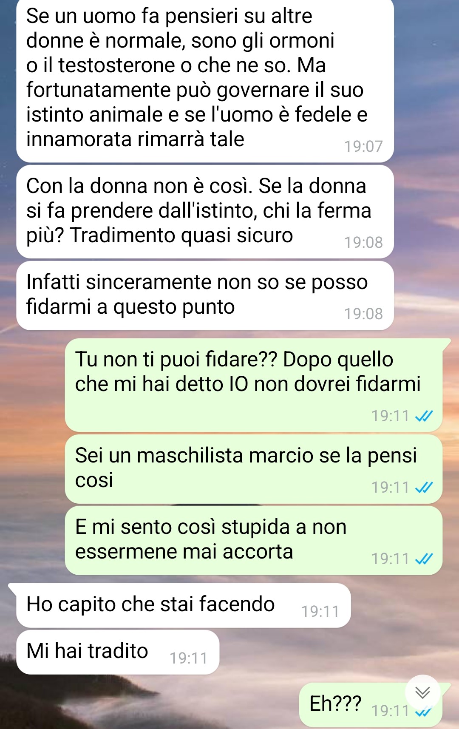Tap the read ticks on 'Eh???' message
This screenshot has height=729, width=459.
pyautogui.click(x=423, y=712)
